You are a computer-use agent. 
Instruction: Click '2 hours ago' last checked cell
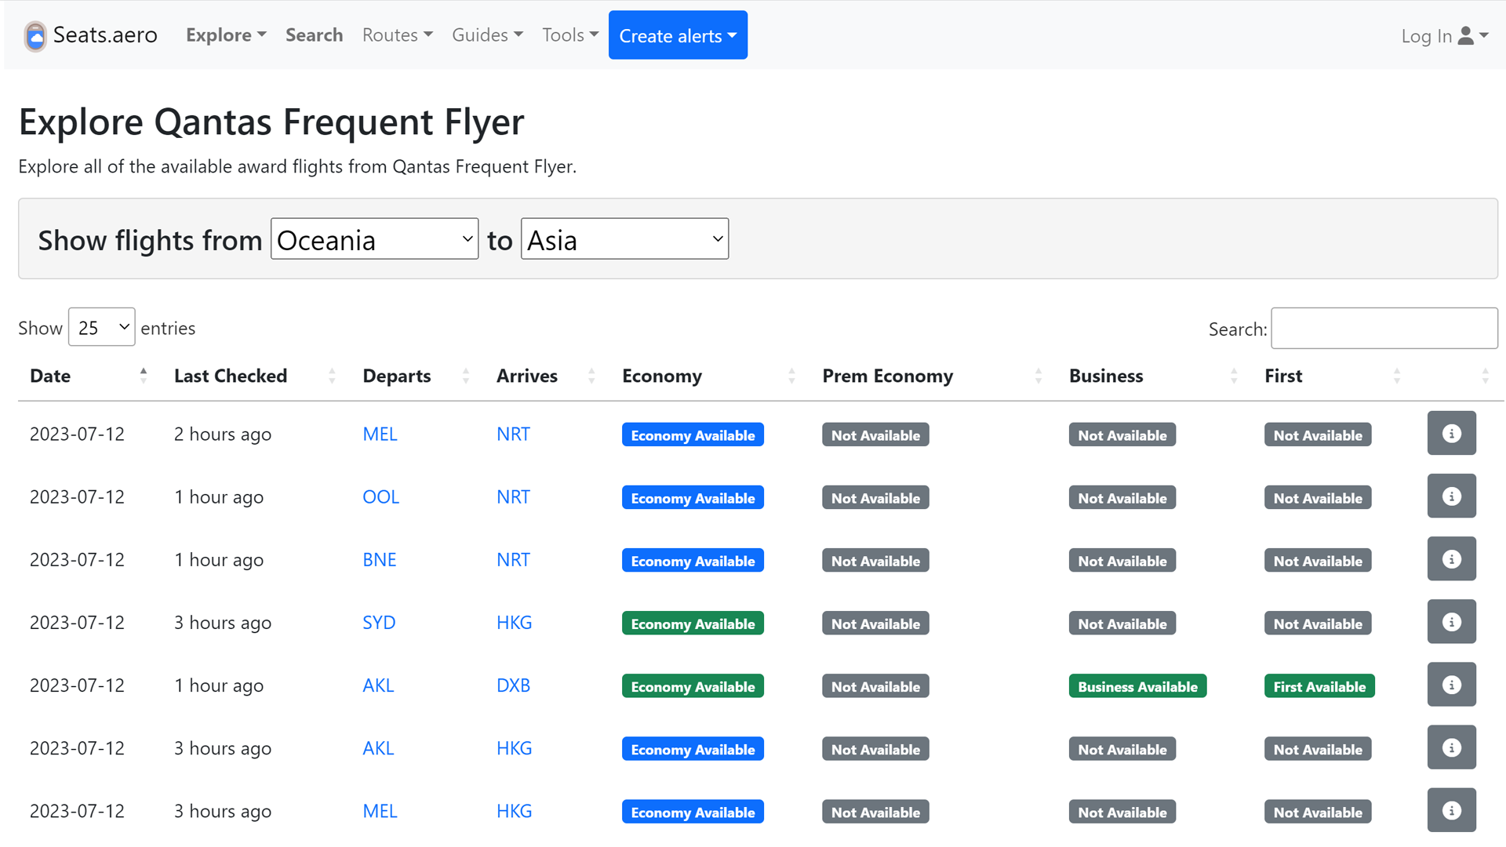click(223, 434)
